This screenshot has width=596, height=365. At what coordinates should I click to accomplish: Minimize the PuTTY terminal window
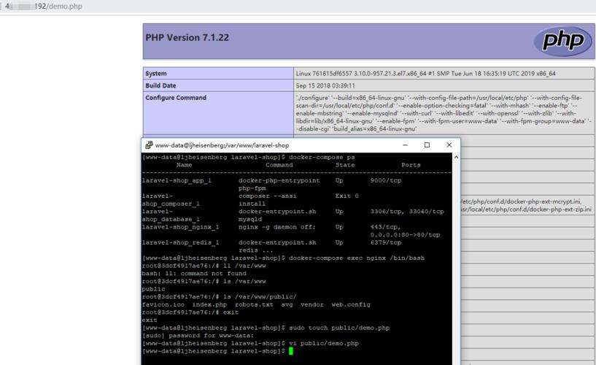405,145
